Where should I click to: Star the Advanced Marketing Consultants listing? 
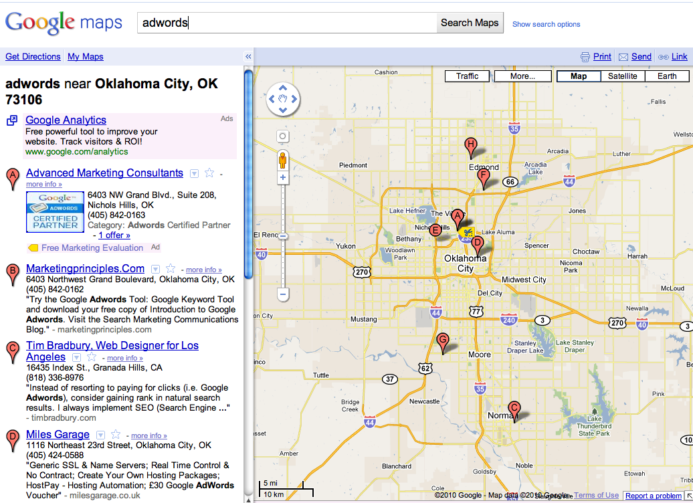[x=209, y=173]
